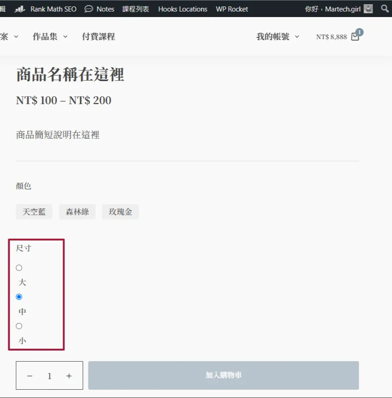Select the 中 size radio button
Image resolution: width=392 pixels, height=398 pixels.
[19, 297]
